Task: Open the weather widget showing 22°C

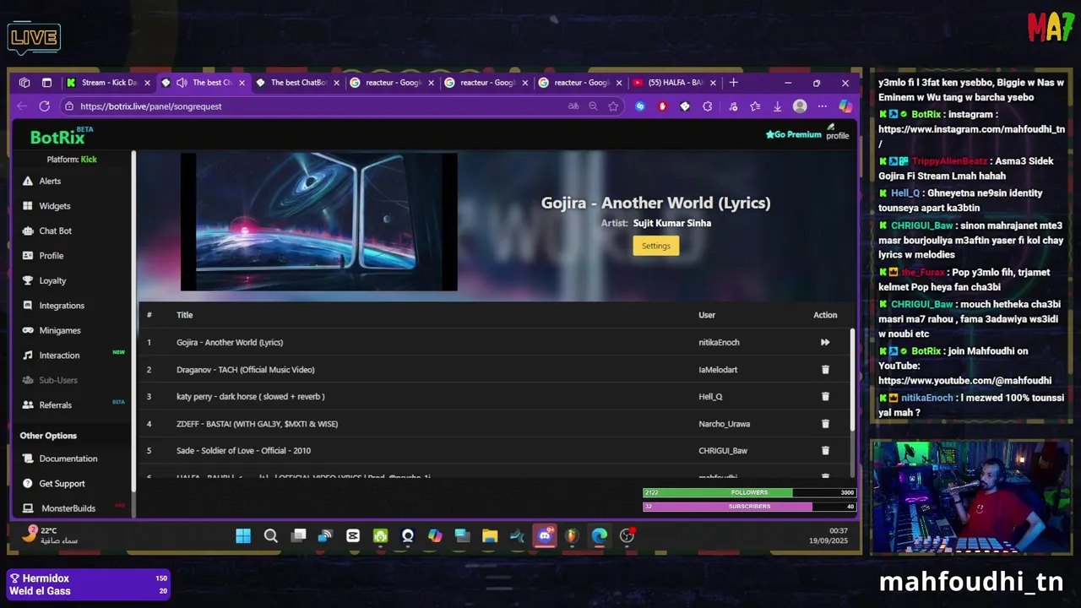Action: (x=51, y=535)
